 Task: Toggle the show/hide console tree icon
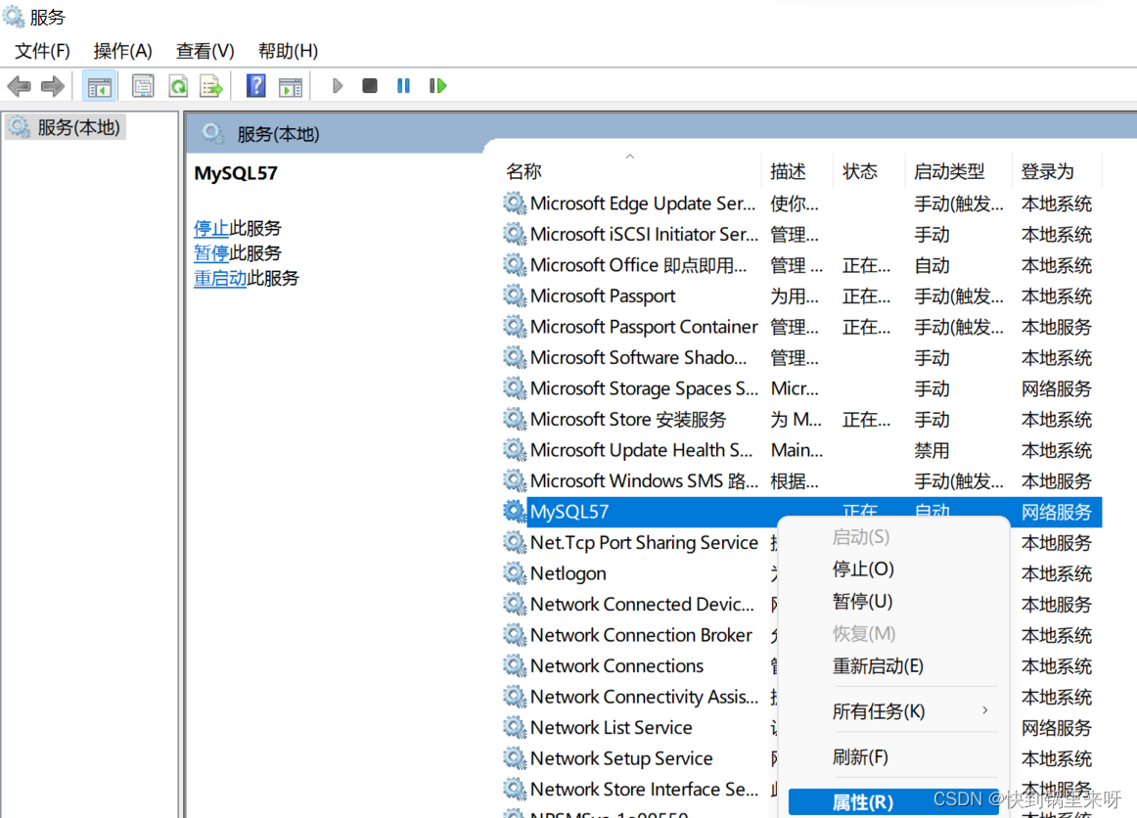[100, 86]
